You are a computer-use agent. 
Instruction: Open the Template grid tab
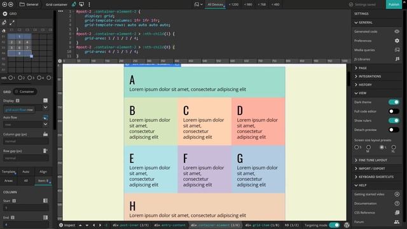pyautogui.click(x=8, y=172)
